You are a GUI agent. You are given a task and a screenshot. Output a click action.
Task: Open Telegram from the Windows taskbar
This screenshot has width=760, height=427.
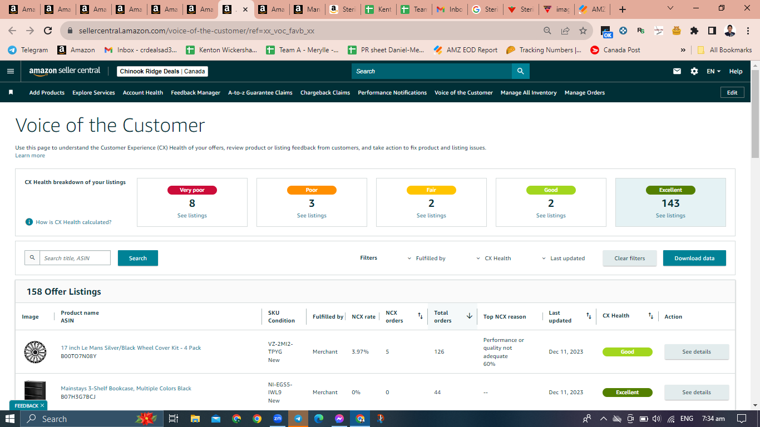click(298, 419)
